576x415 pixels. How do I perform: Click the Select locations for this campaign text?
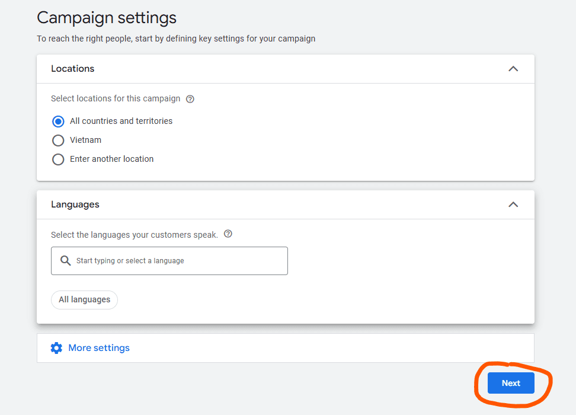click(116, 99)
